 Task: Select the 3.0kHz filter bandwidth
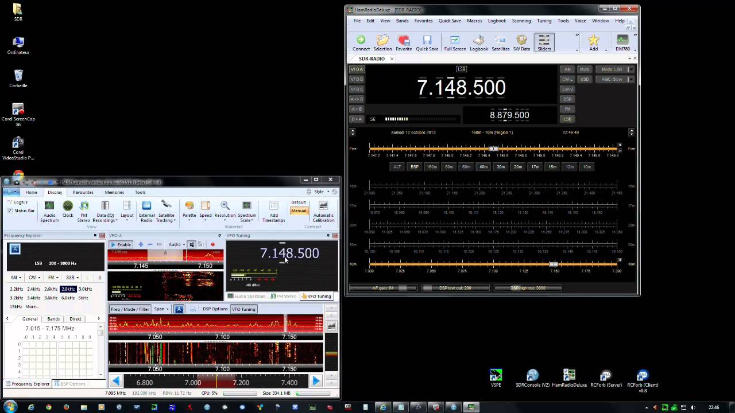pyautogui.click(x=85, y=289)
